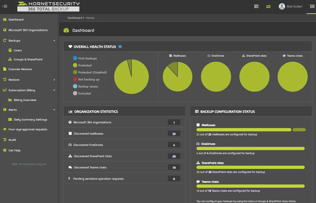Viewport: 316px width, 203px height.
Task: Expand the Restore submenu chevron
Action: tap(54, 80)
